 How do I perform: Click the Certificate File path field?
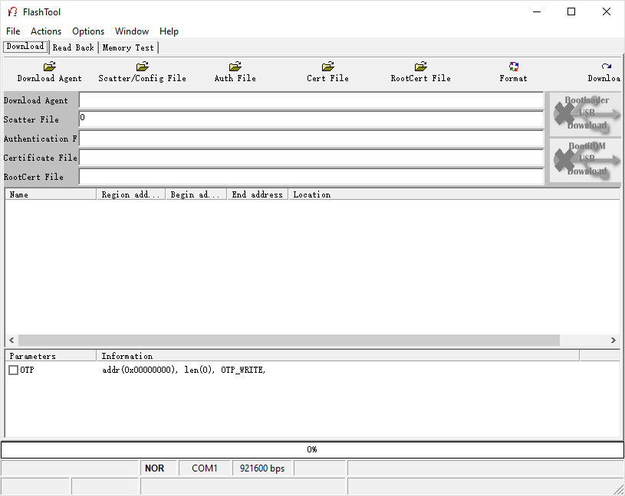[311, 158]
